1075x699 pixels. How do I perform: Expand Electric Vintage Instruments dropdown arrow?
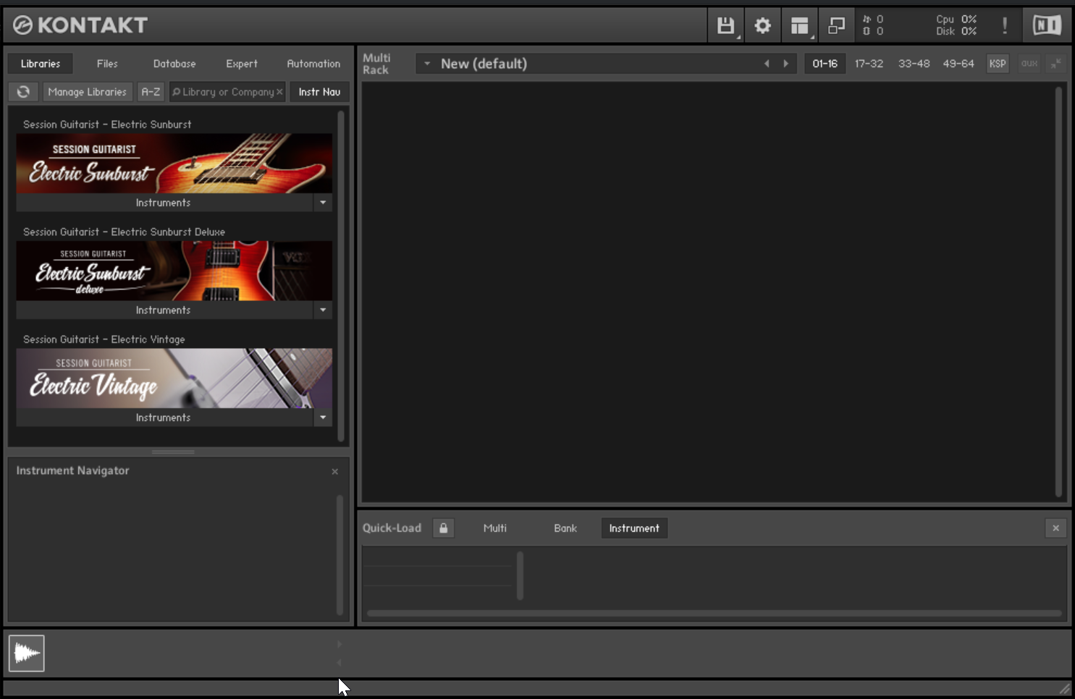[x=323, y=418]
